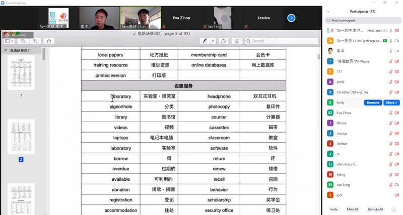Open More options for Emily
403x215 pixels.
pos(391,102)
